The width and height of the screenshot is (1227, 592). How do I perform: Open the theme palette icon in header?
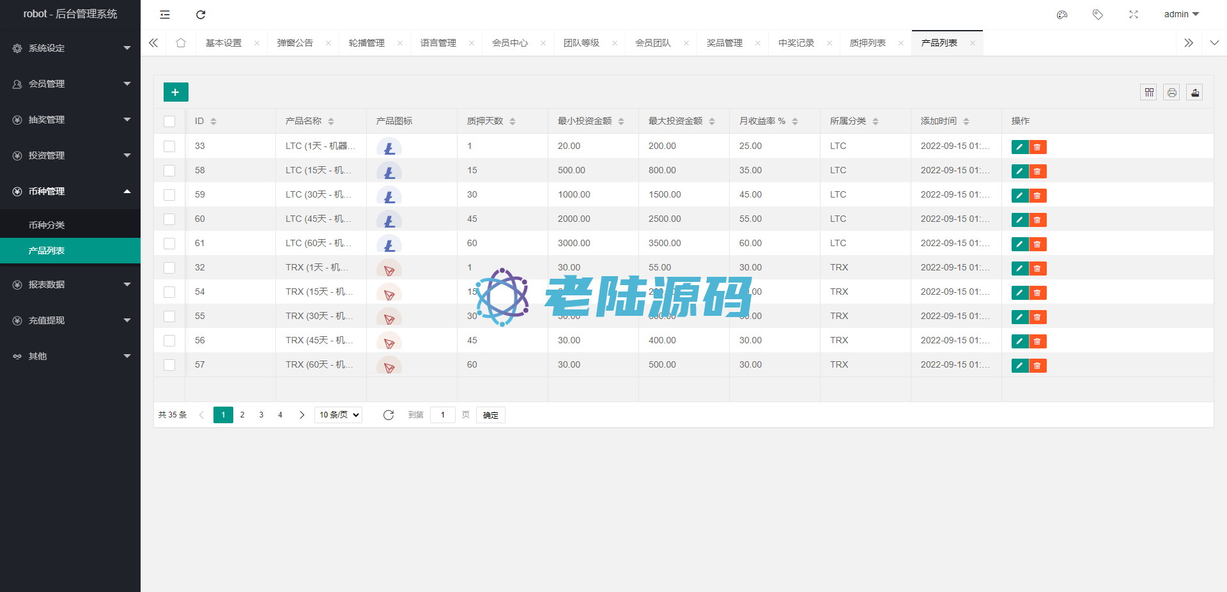pyautogui.click(x=1062, y=15)
